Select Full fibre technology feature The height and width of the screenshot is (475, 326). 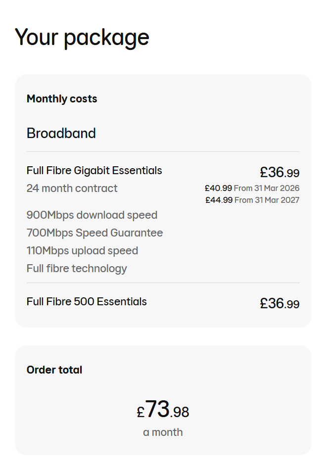[x=77, y=269]
